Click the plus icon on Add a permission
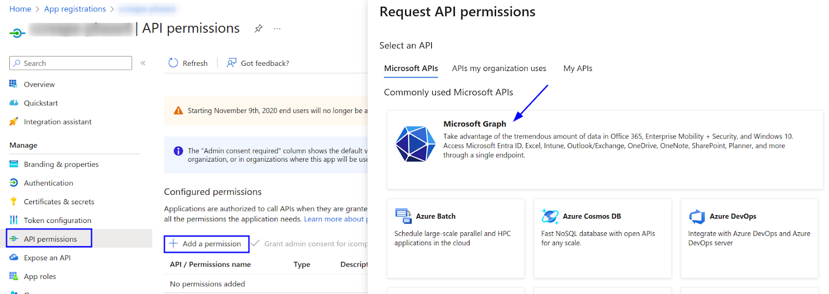The image size is (829, 294). coord(173,243)
